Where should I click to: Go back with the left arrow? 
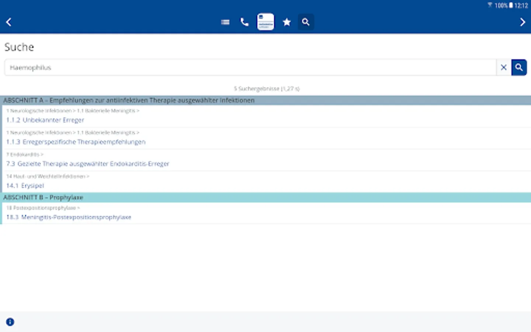[9, 22]
